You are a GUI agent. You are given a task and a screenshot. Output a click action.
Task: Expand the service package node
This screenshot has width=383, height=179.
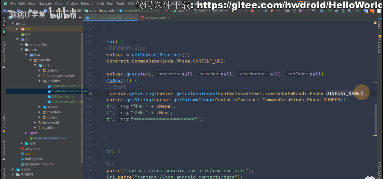tap(39, 107)
